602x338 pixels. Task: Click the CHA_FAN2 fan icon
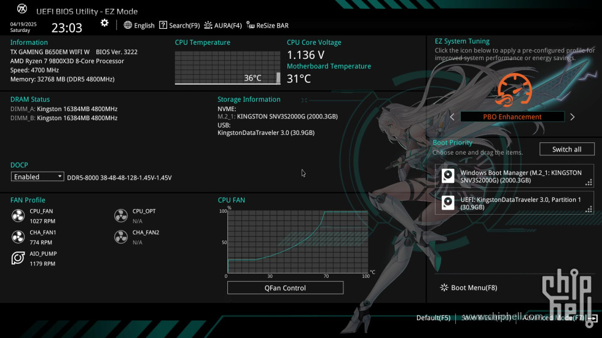[x=121, y=237]
